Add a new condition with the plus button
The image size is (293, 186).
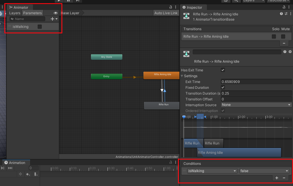276,178
